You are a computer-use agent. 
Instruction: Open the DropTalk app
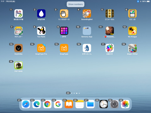click(x=41, y=13)
